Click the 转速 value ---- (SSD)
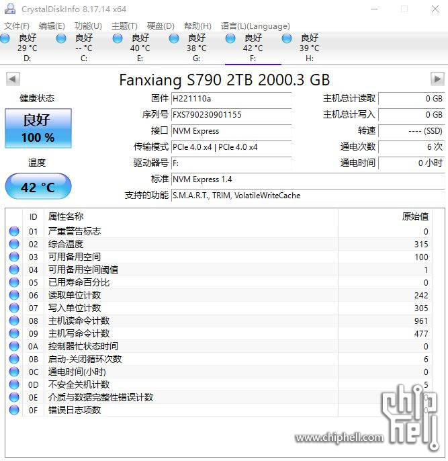 point(412,131)
